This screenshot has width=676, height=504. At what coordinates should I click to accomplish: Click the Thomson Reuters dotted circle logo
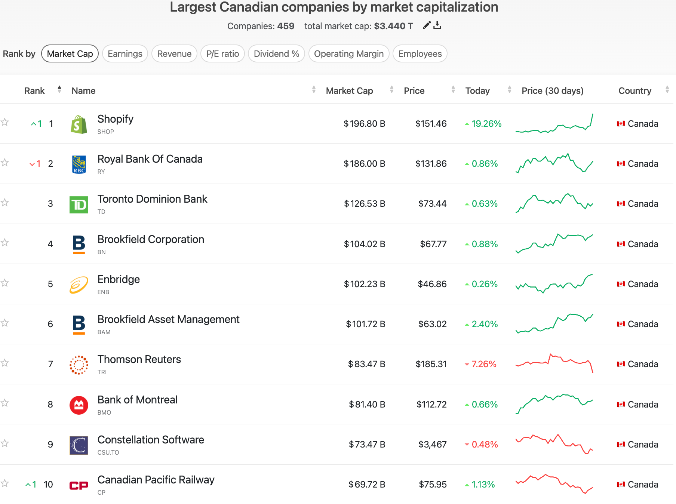pyautogui.click(x=79, y=365)
